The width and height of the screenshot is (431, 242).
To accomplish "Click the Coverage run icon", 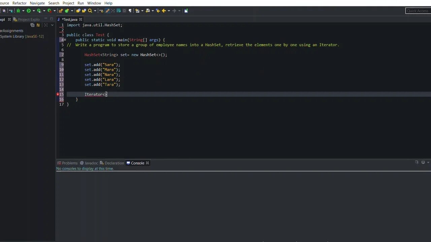I will [x=39, y=11].
